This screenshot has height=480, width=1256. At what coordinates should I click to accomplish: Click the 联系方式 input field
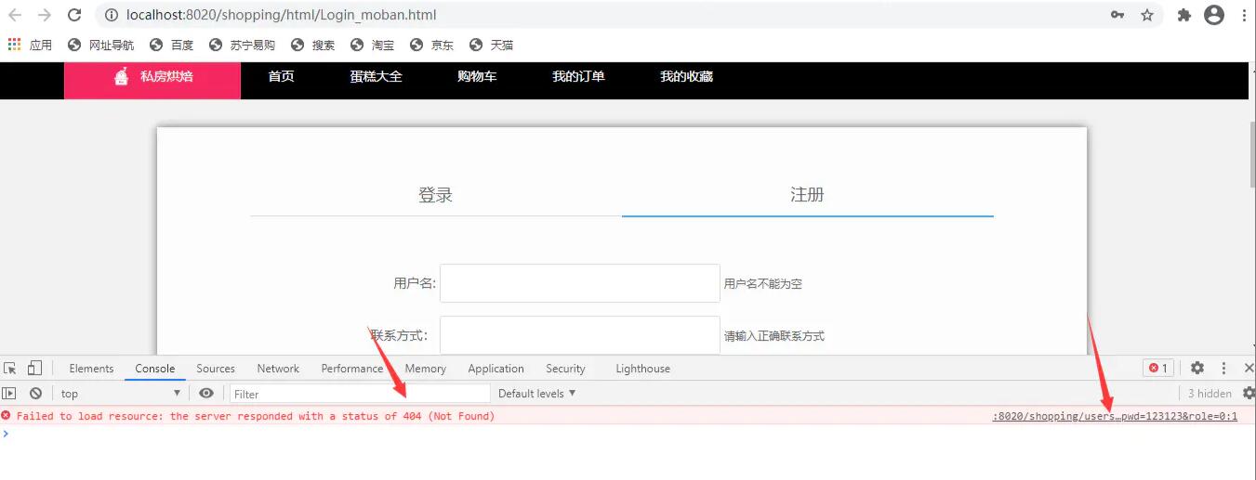[580, 335]
